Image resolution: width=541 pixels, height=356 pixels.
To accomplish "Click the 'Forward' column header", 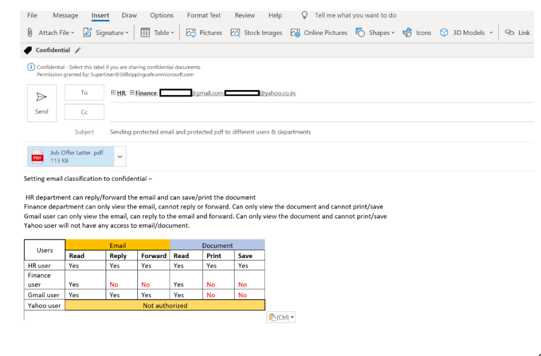I will [x=154, y=256].
